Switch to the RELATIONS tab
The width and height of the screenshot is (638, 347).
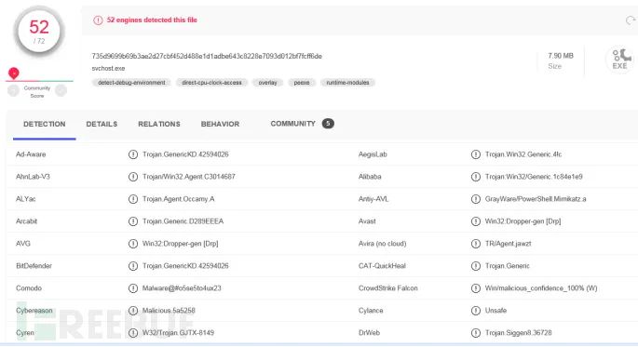pos(159,124)
